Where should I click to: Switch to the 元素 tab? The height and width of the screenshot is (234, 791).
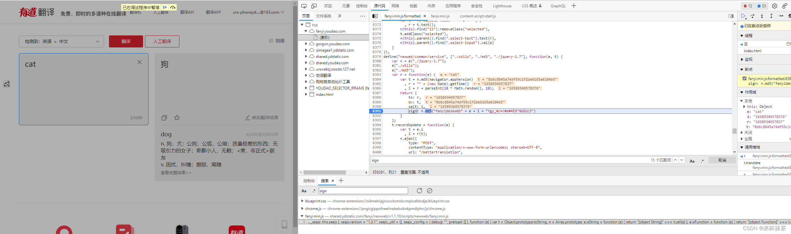(346, 6)
